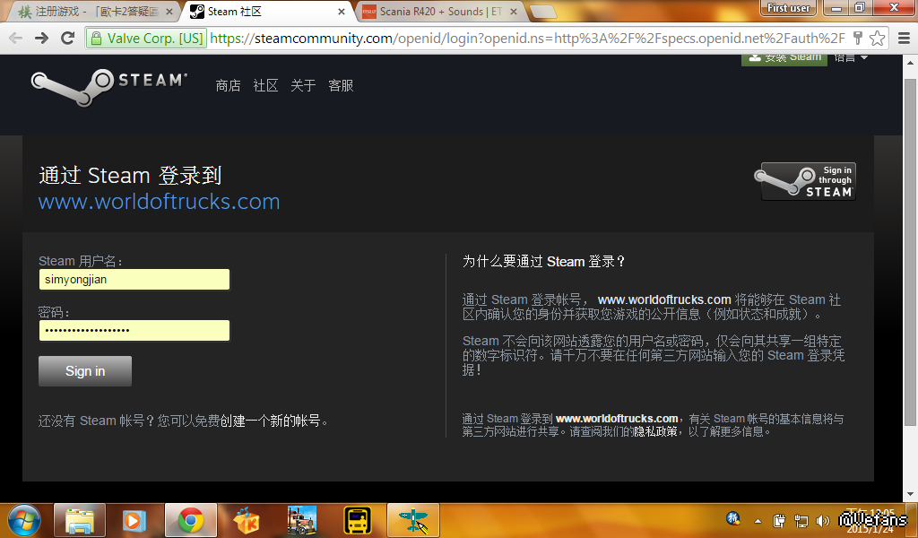Launch the media player taskbar icon
Image resolution: width=918 pixels, height=538 pixels.
(134, 520)
